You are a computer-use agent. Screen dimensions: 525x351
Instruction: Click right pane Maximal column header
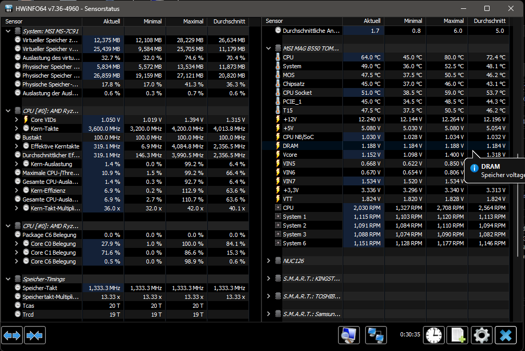[447, 21]
